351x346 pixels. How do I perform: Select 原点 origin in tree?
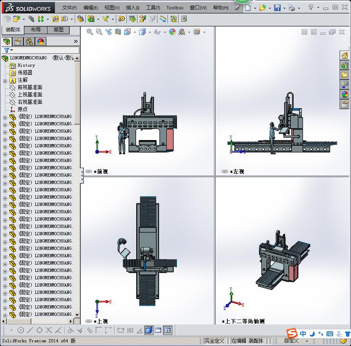[23, 109]
